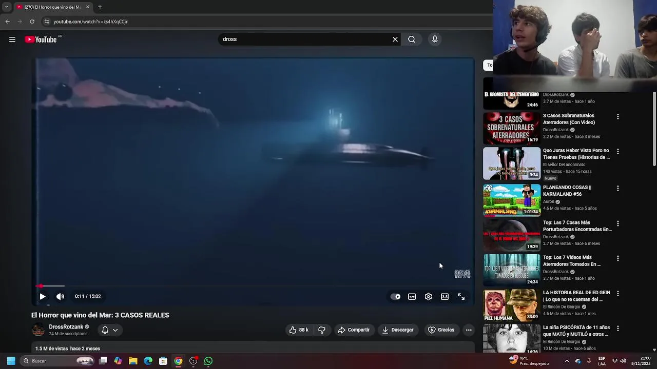Click Descargar to download video
The width and height of the screenshot is (657, 369).
398,330
